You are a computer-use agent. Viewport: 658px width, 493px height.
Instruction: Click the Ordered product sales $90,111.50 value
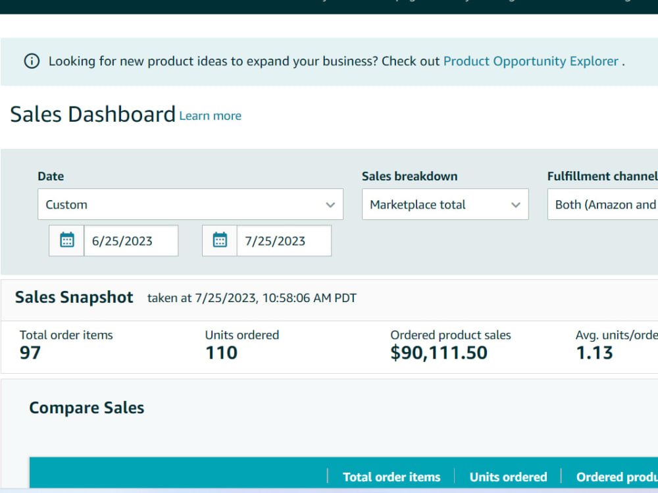pyautogui.click(x=439, y=353)
